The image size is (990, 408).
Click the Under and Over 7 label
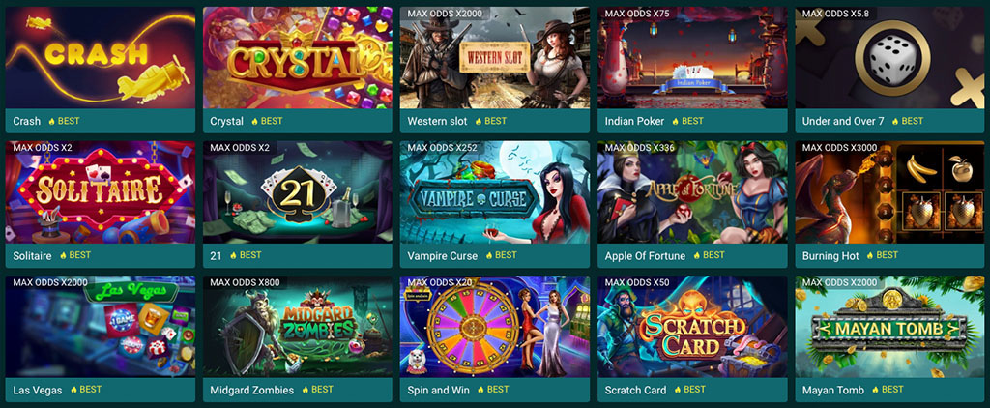[843, 121]
